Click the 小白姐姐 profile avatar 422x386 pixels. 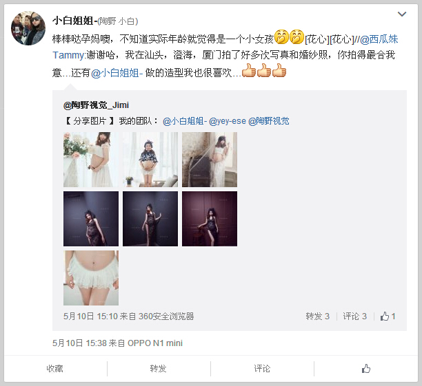coord(28,28)
